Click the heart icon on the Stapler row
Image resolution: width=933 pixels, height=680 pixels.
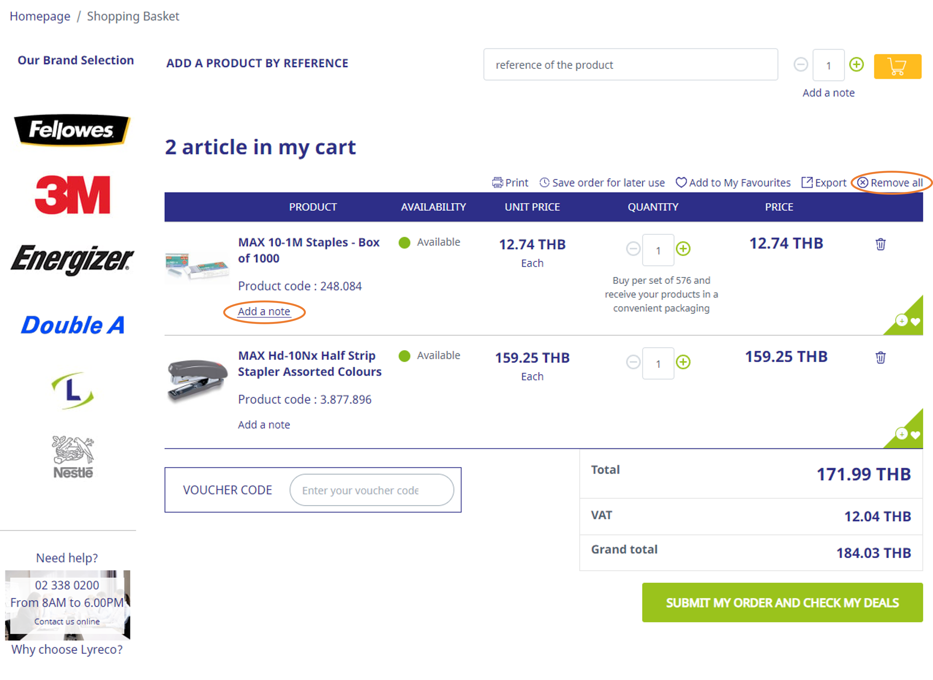click(915, 435)
